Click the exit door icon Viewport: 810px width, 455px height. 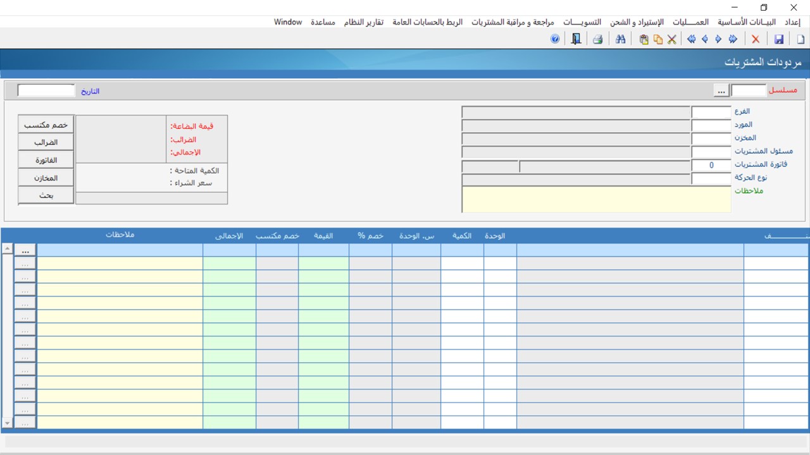[x=576, y=39]
